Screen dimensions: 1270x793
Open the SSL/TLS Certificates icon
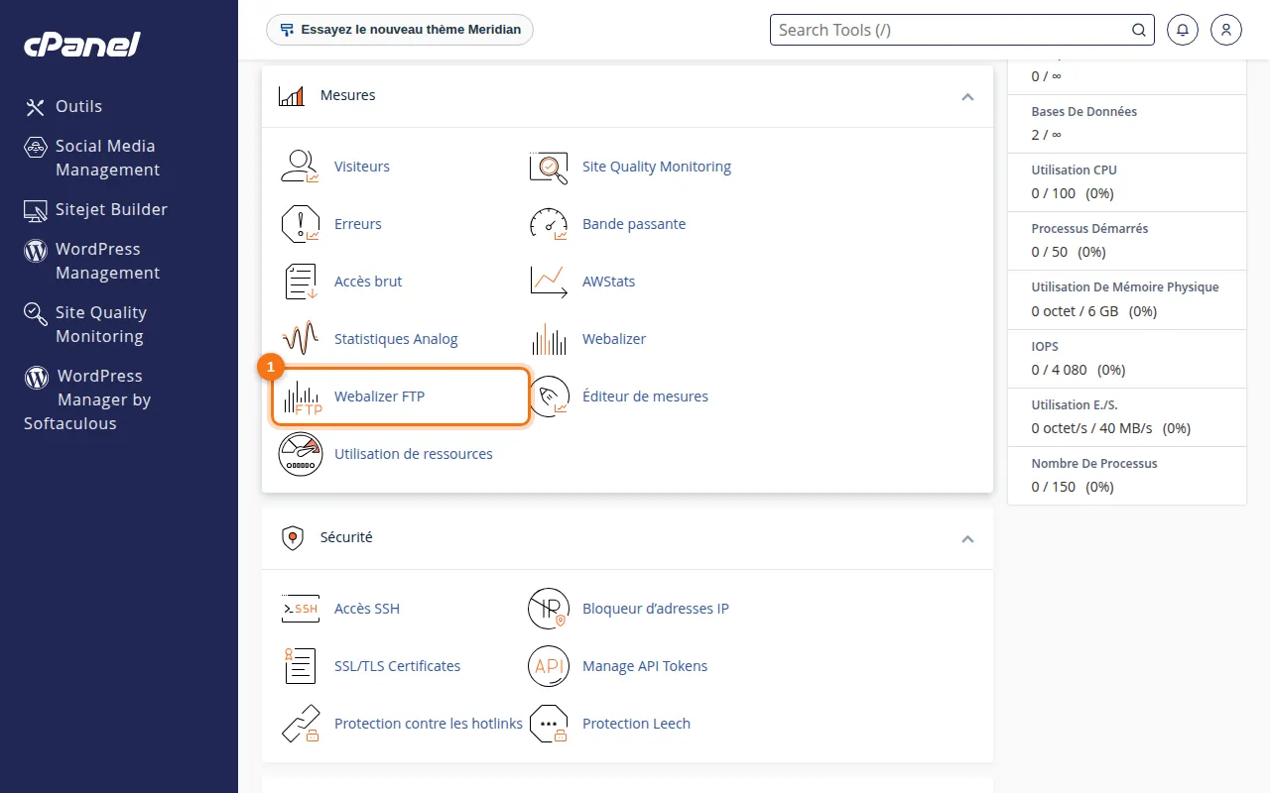(301, 666)
